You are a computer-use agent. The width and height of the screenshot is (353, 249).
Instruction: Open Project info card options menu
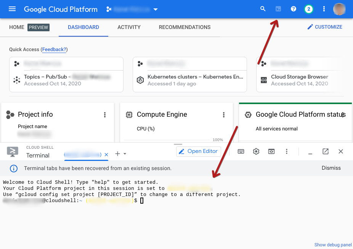(x=105, y=115)
